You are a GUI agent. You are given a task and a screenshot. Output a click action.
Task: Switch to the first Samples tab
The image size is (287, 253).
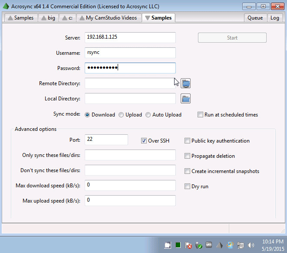pos(21,18)
